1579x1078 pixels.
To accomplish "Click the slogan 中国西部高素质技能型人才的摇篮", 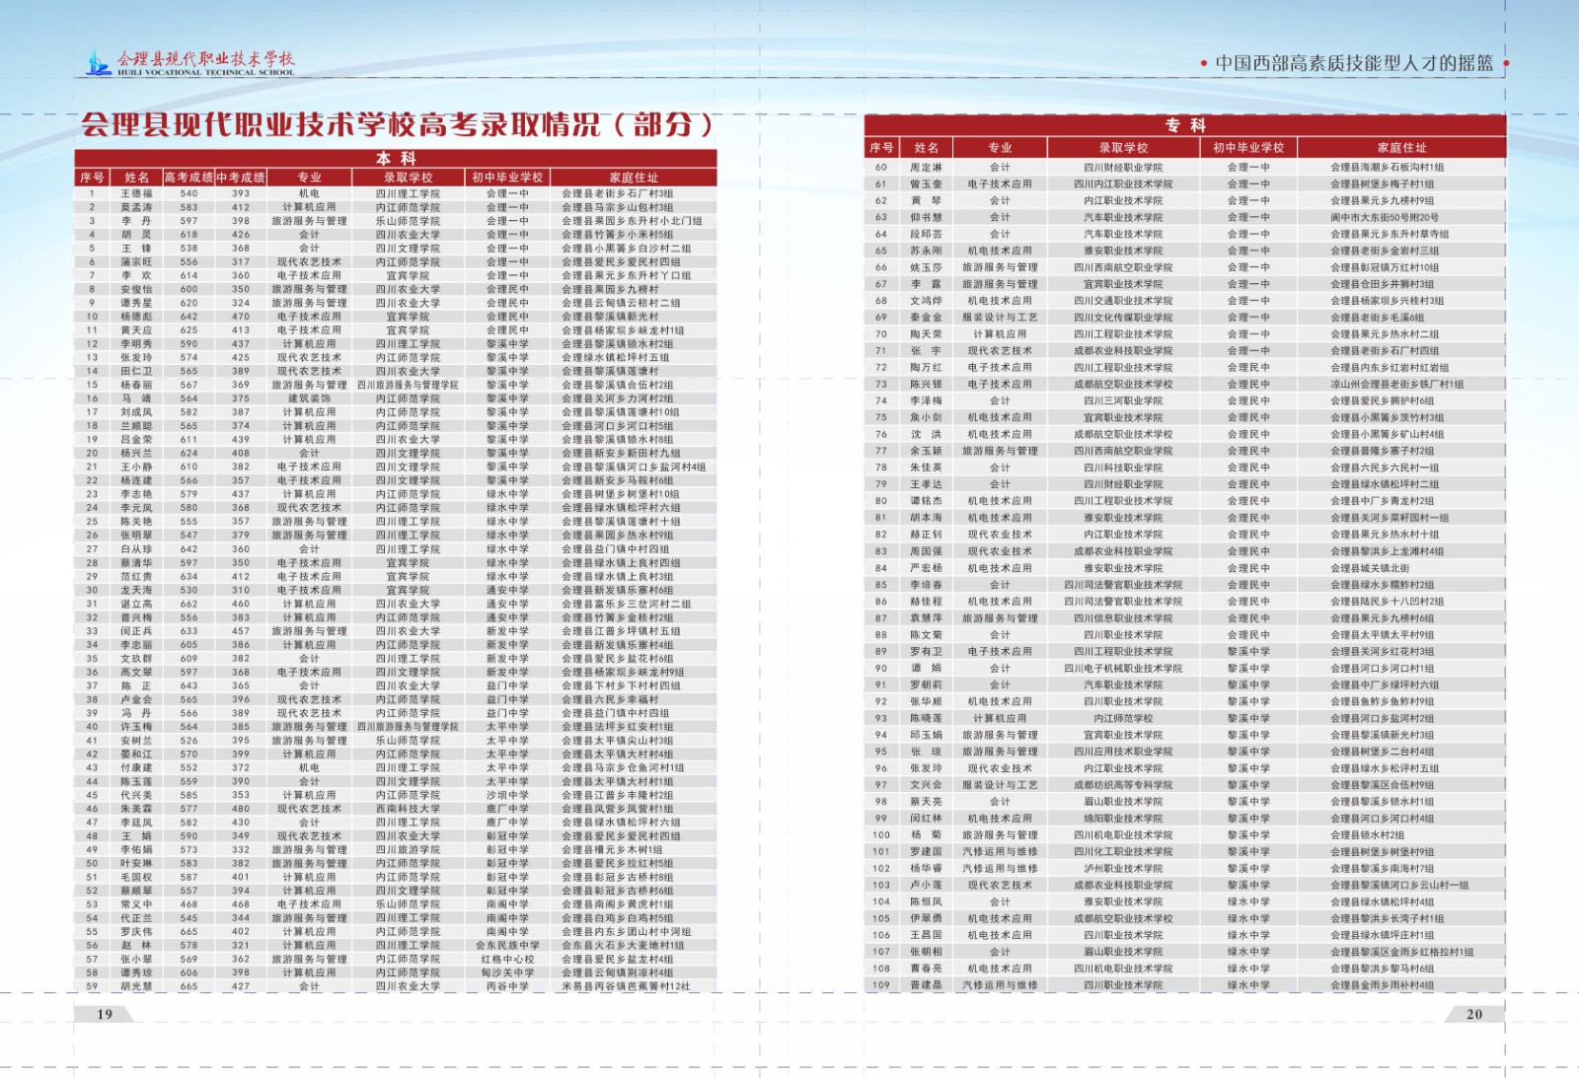I will click(x=1354, y=63).
